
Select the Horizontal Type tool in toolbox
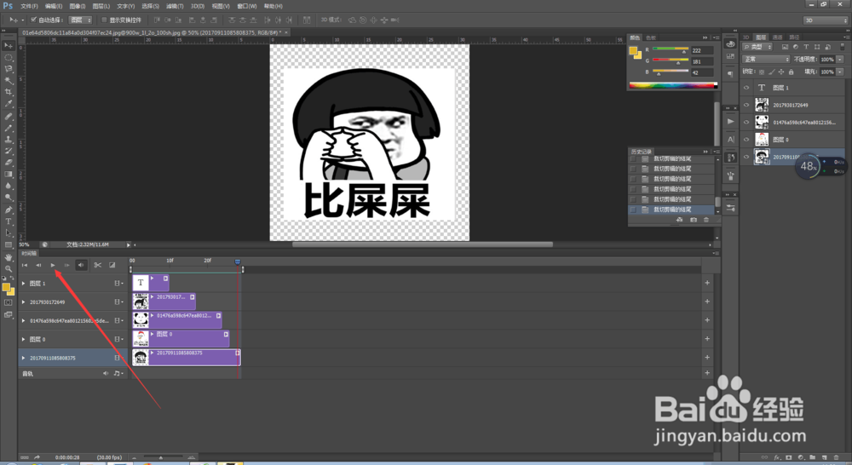tap(9, 221)
